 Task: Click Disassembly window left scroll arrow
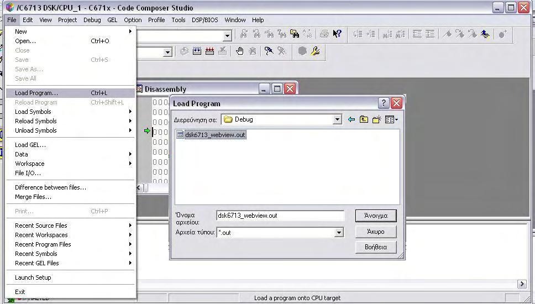(139, 187)
